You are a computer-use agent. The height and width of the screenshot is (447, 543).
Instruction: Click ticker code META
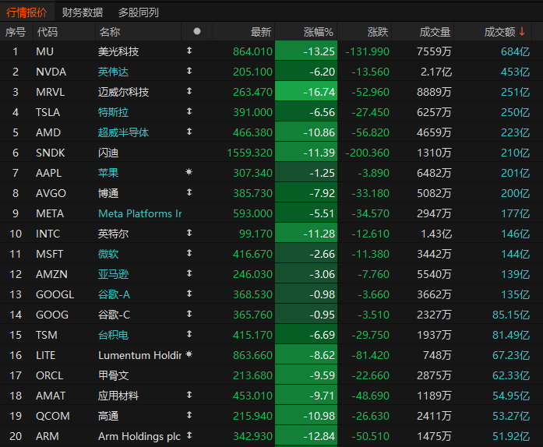(50, 213)
